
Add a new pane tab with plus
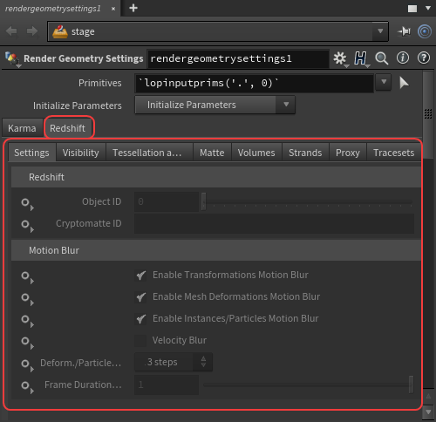133,8
